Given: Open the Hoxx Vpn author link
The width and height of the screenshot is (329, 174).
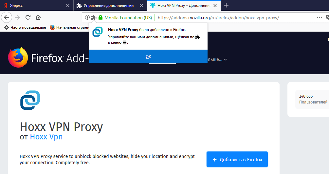Looking at the screenshot, I should pyautogui.click(x=46, y=137).
